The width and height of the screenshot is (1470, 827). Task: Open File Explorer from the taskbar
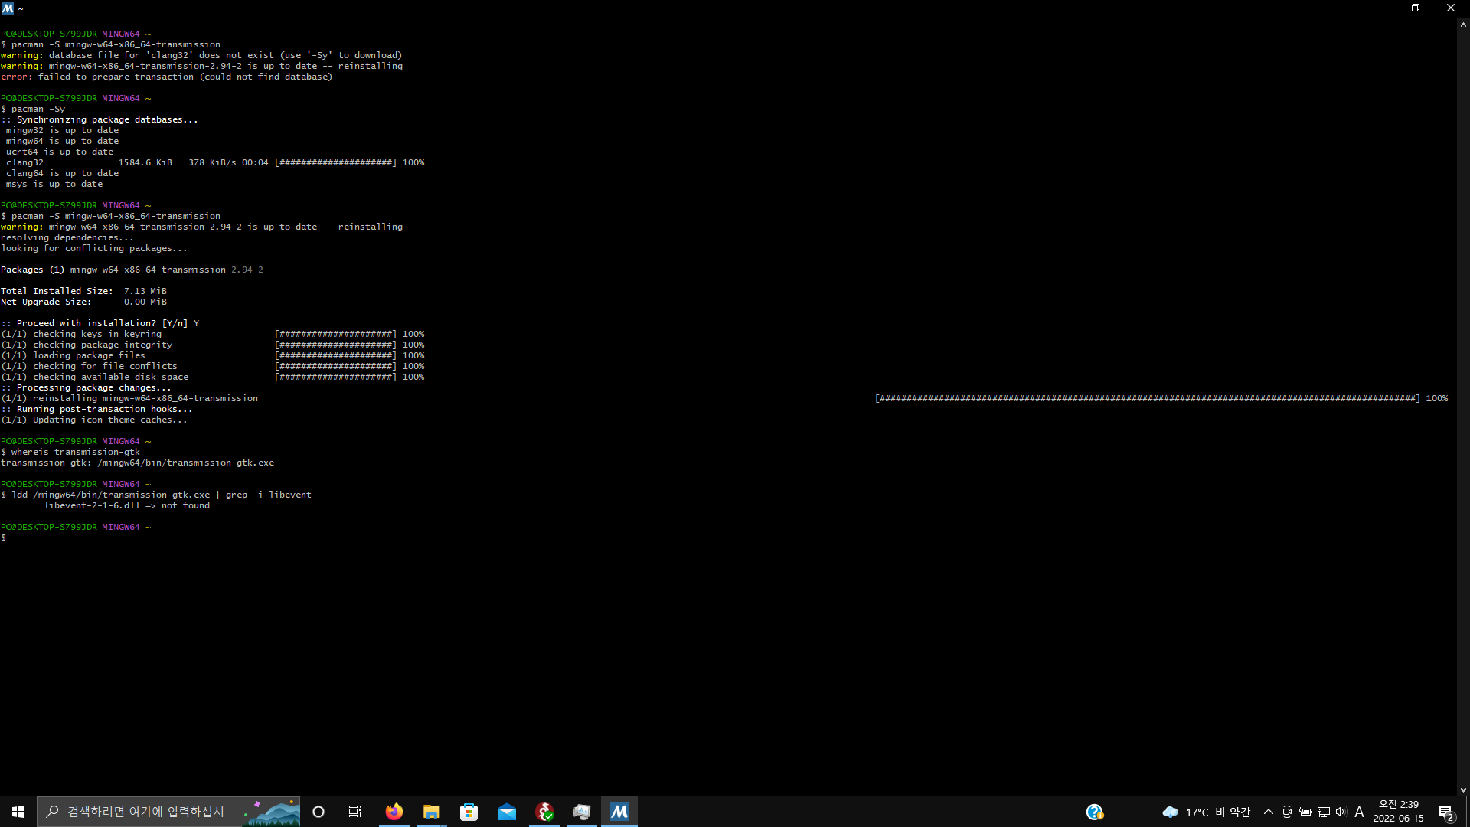pos(432,812)
